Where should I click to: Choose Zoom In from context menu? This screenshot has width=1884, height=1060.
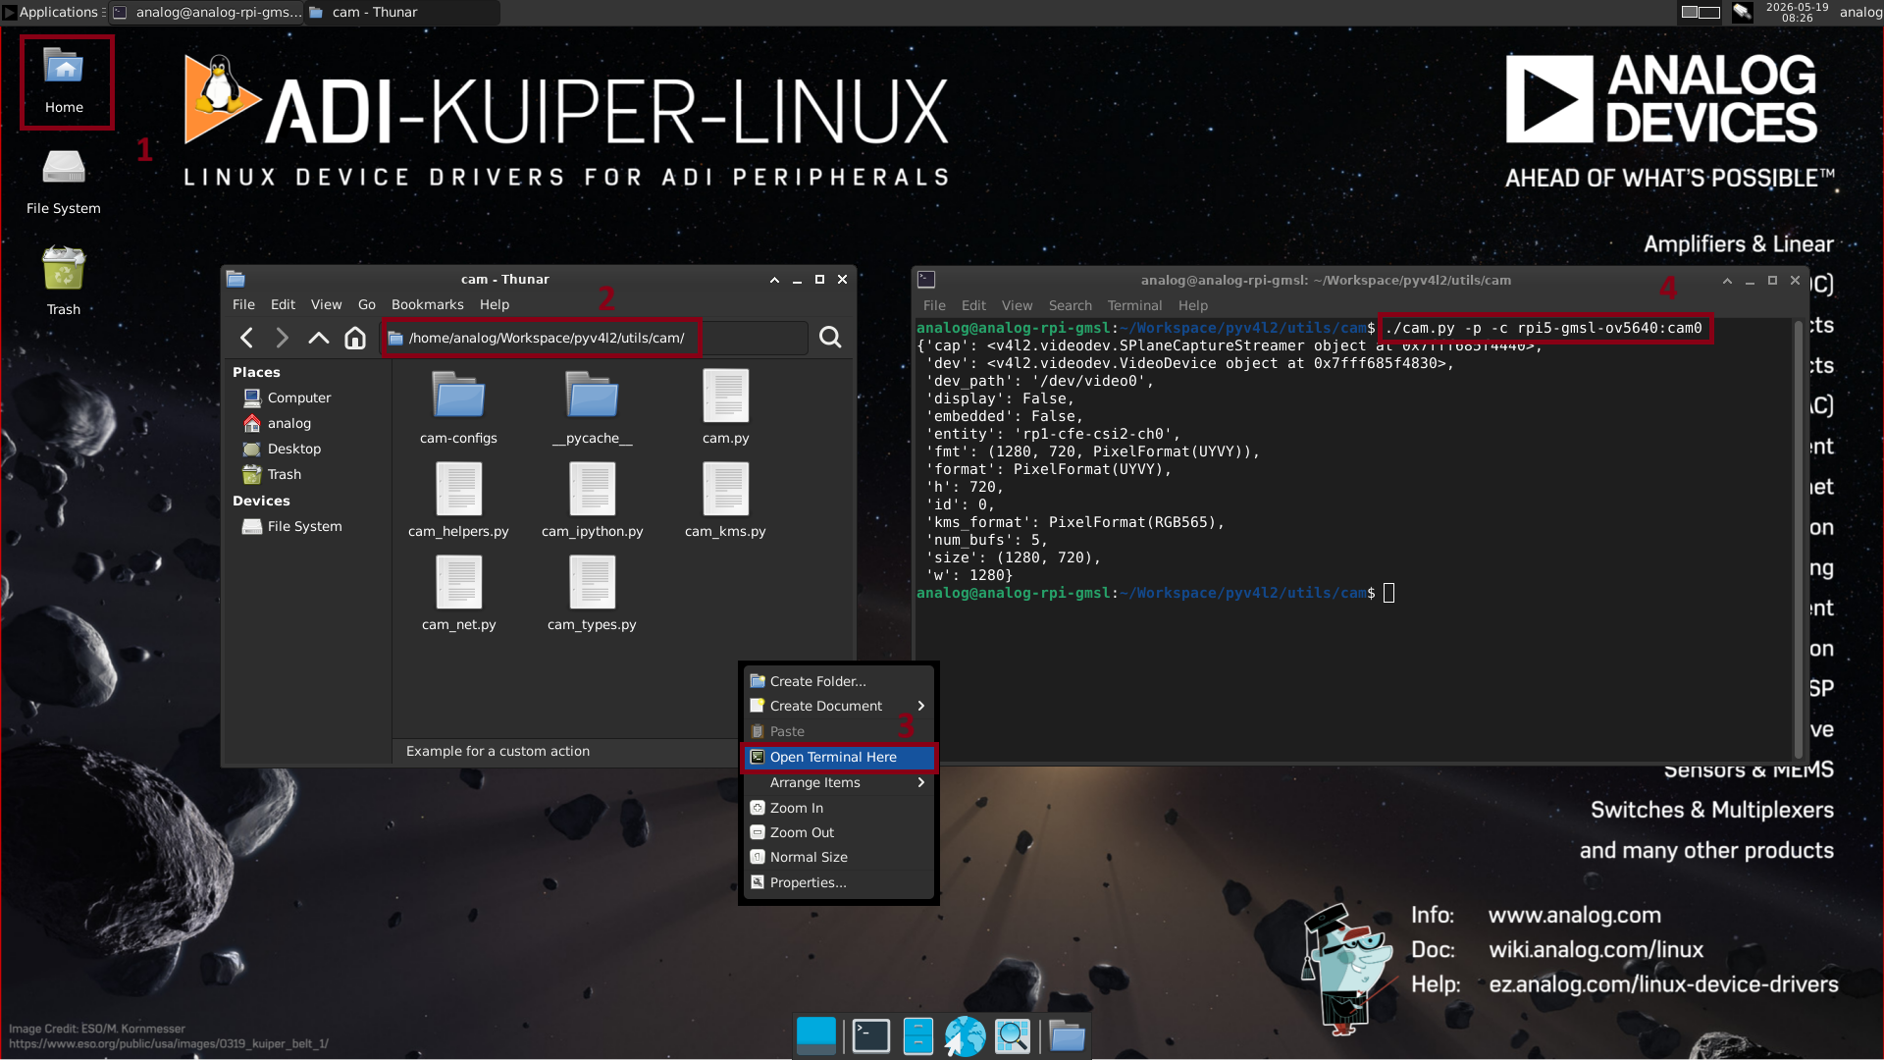[839, 808]
